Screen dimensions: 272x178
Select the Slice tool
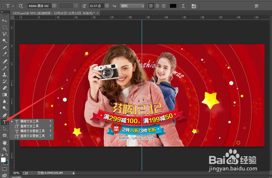(x=5, y=47)
